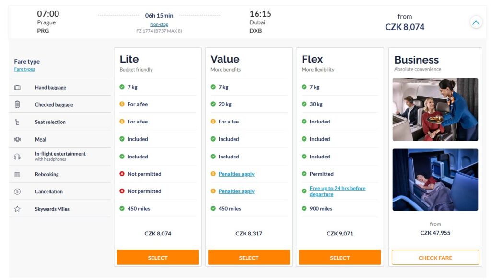Click the rebooking calendar icon

coord(17,174)
